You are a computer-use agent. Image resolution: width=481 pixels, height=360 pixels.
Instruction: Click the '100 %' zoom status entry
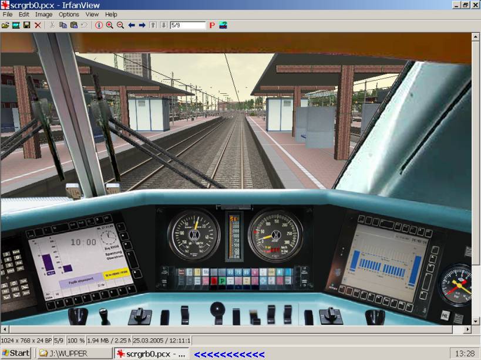(x=76, y=341)
